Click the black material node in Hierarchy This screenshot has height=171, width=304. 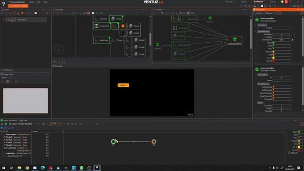coord(123,33)
